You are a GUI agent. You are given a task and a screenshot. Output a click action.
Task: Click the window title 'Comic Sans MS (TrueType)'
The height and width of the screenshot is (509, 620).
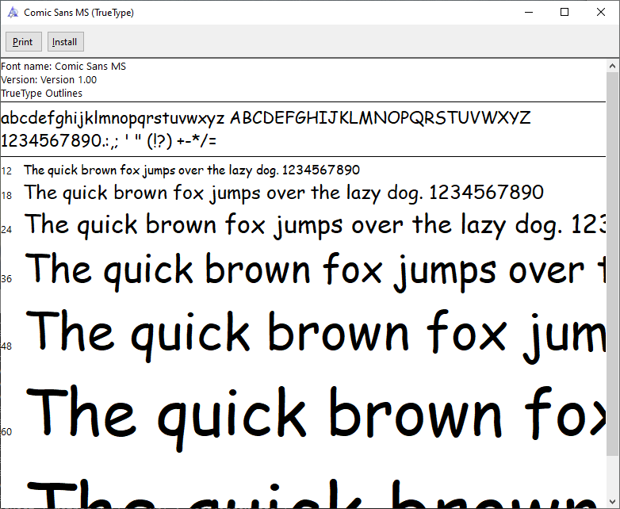click(x=78, y=13)
